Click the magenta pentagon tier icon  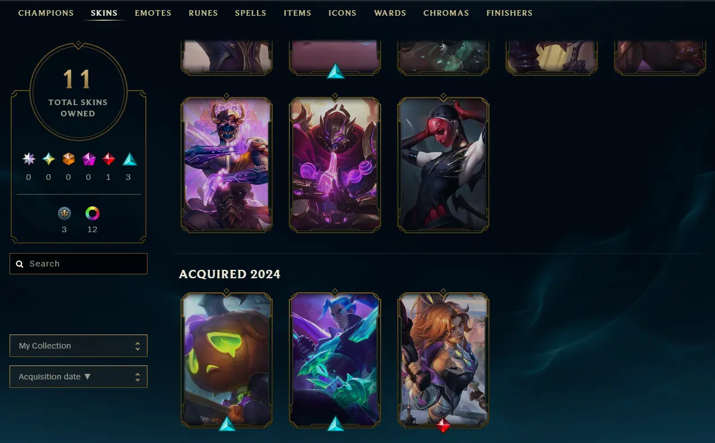tap(89, 159)
